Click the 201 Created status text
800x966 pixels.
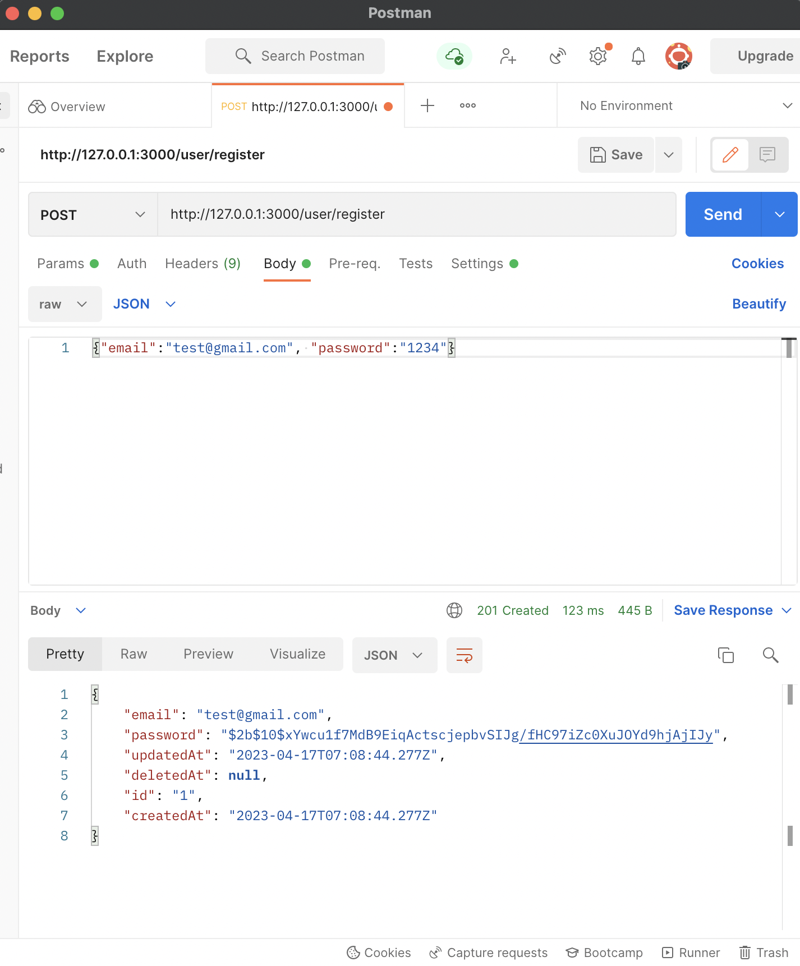[x=513, y=610]
